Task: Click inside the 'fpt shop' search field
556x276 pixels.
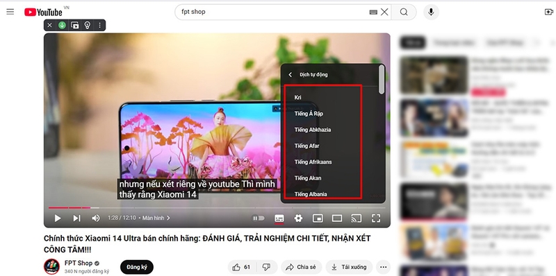Action: pos(273,12)
